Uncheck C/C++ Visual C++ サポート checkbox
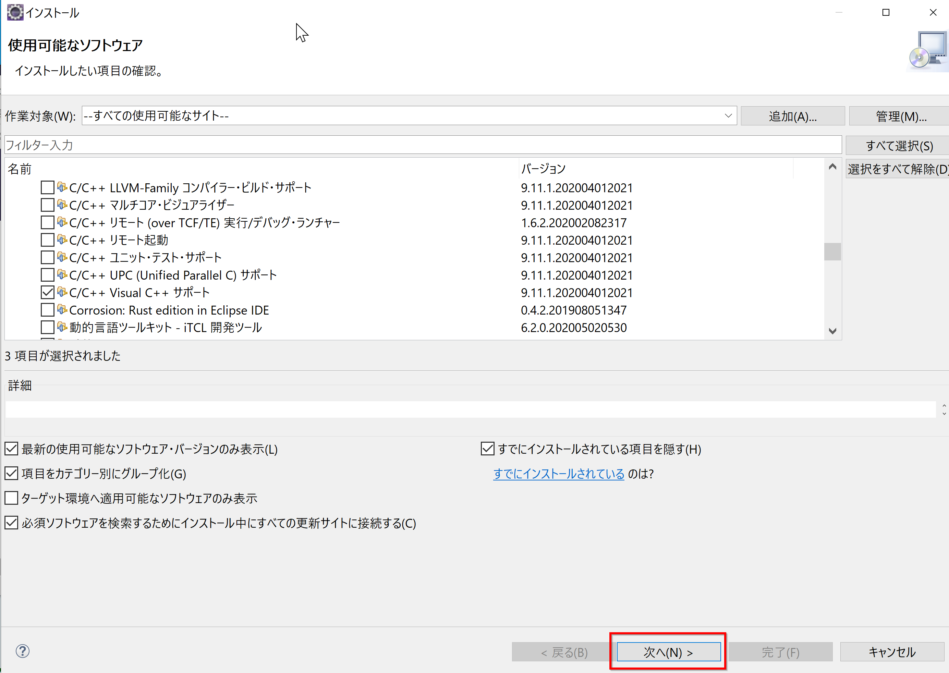The width and height of the screenshot is (949, 673). [47, 292]
